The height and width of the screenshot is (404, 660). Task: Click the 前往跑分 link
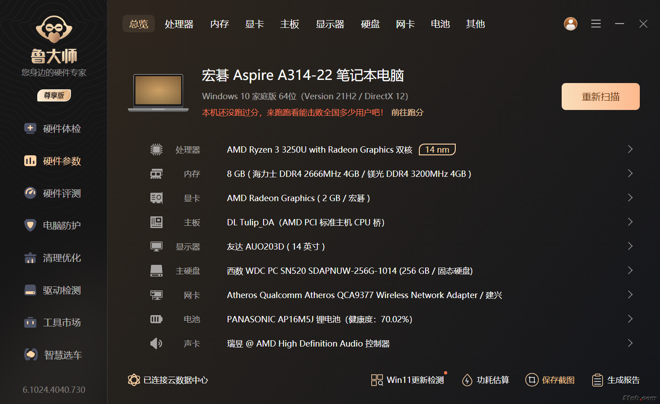tap(407, 112)
